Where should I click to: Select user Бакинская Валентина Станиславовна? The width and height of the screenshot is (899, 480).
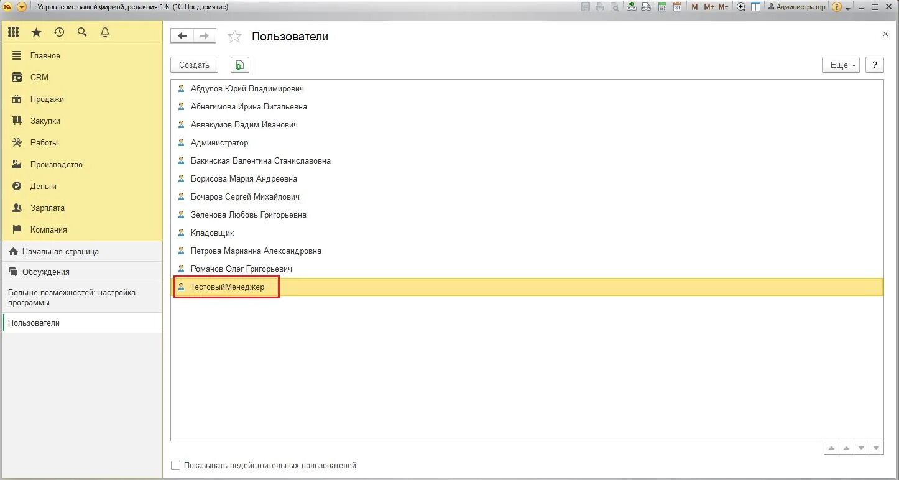527,160
